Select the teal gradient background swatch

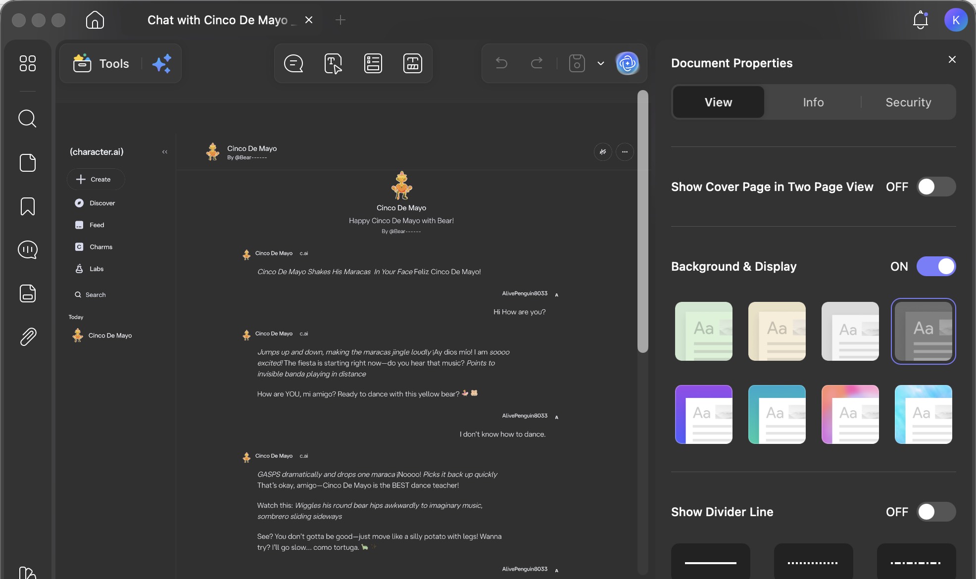coord(777,414)
